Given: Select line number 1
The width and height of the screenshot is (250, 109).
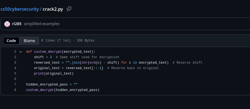Looking at the screenshot, I should coord(15,52).
